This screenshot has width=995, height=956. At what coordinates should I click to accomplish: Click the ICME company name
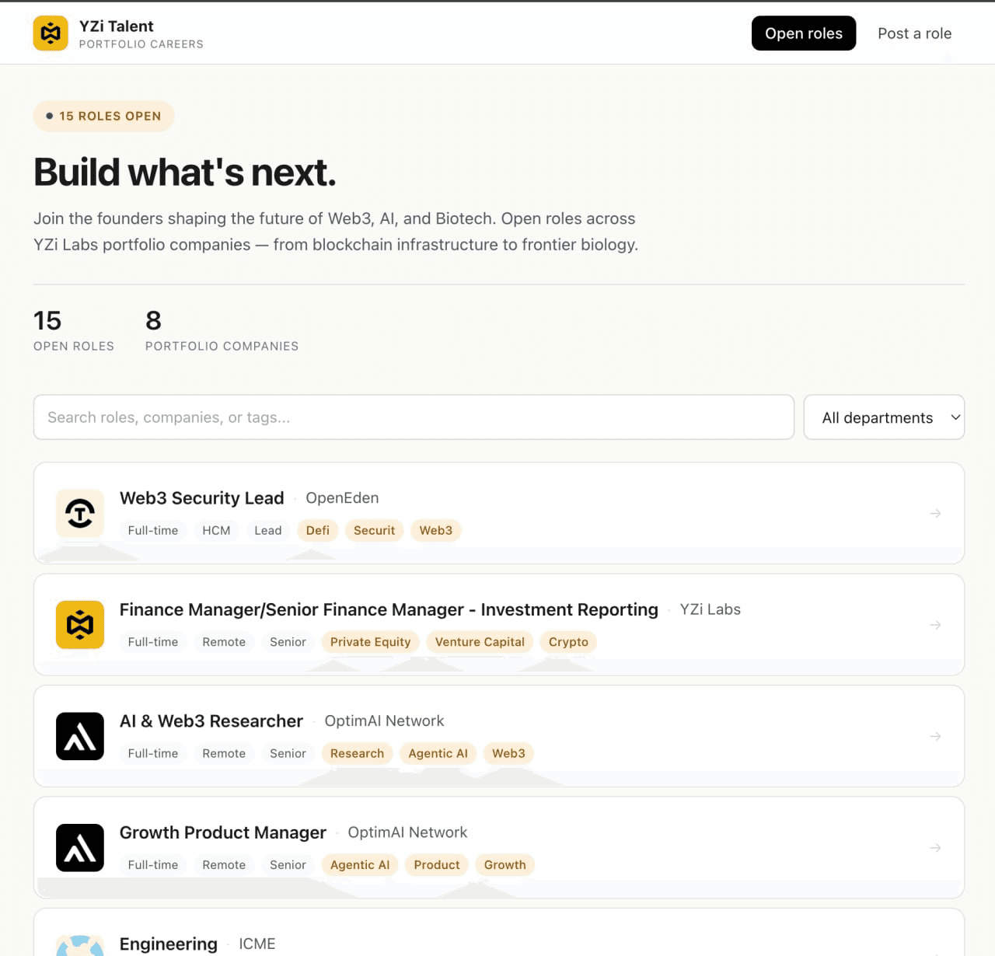[x=257, y=944]
